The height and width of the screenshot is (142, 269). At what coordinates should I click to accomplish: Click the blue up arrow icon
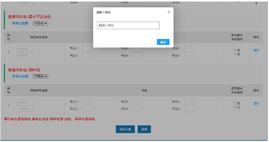click(256, 3)
